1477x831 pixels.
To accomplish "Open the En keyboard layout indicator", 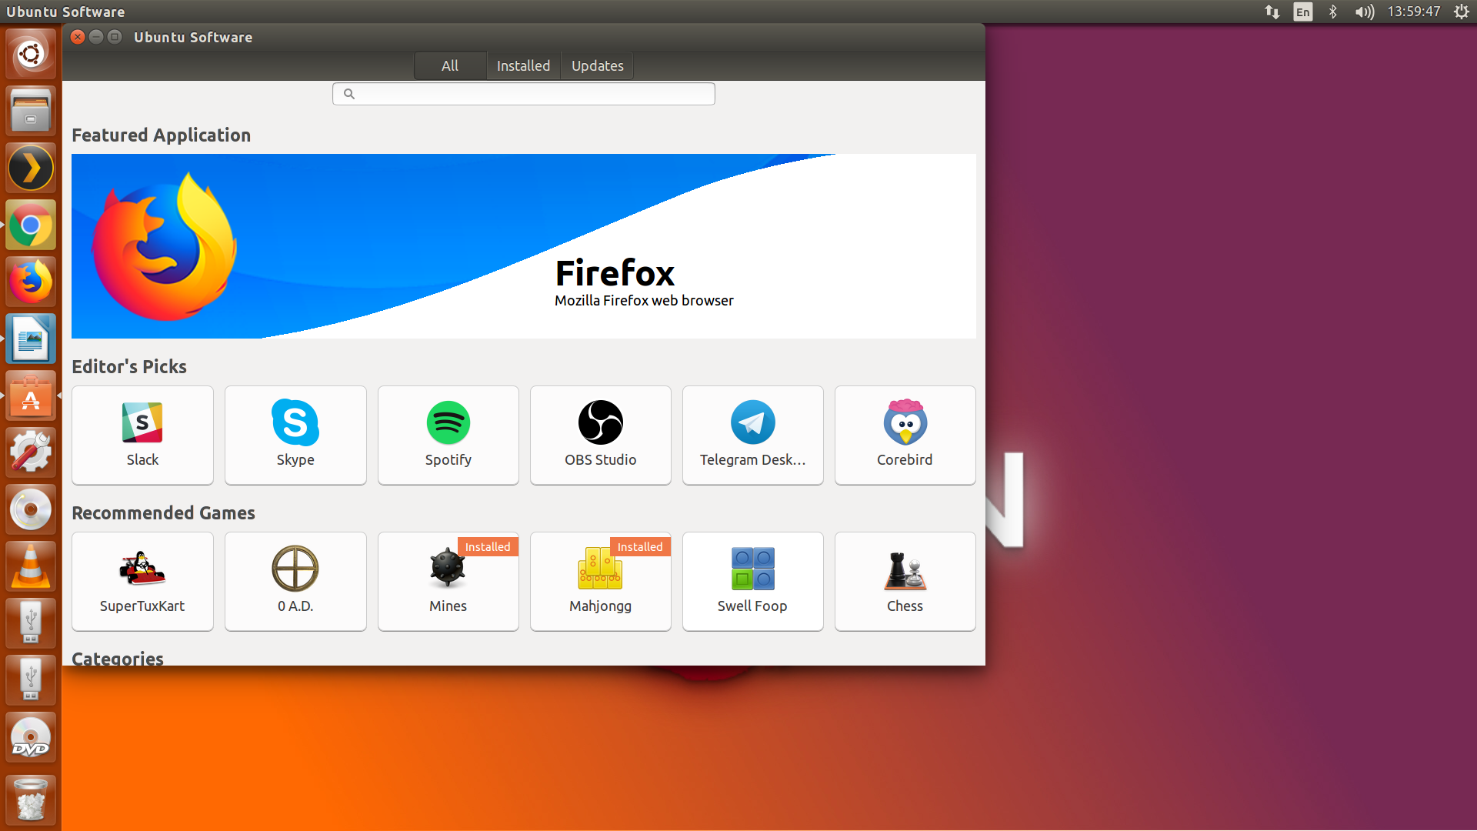I will click(1303, 12).
